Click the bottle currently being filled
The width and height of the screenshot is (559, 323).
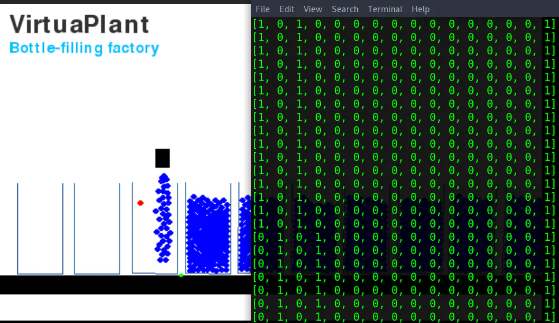[155, 227]
